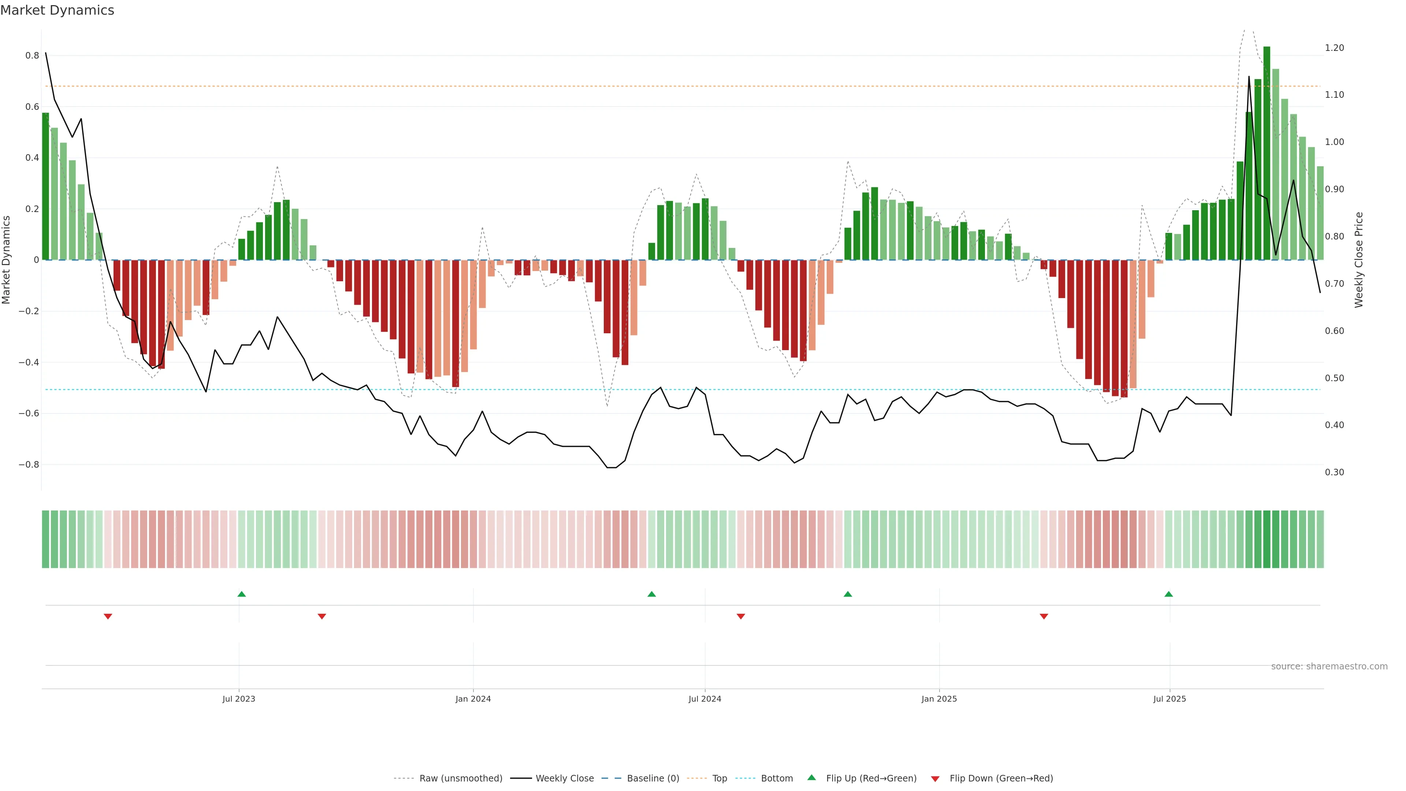This screenshot has height=791, width=1406.
Task: Click the Weekly Close Price axis title
Action: coord(1359,260)
